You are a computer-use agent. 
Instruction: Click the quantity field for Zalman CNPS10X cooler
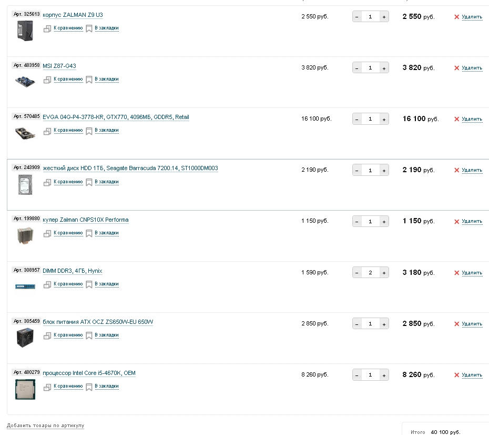370,222
